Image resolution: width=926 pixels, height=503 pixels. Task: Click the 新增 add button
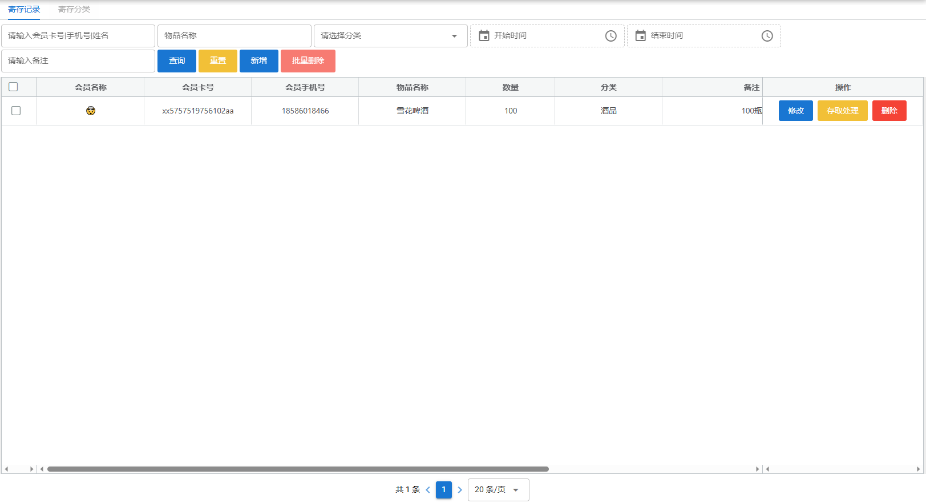(259, 60)
